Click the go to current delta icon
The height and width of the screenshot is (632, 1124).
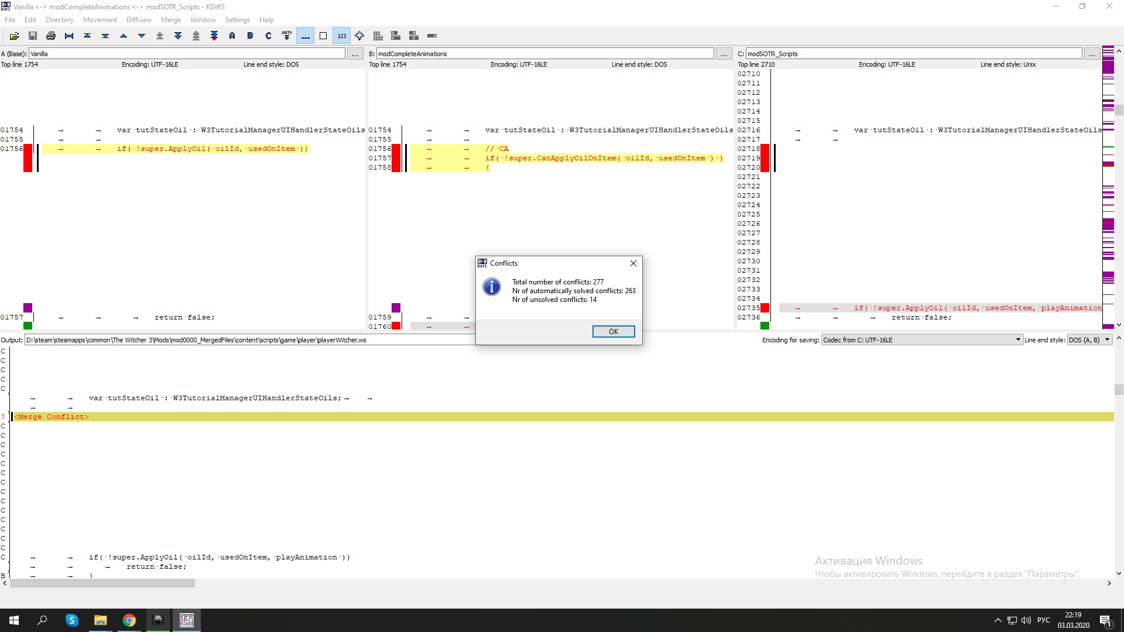[69, 36]
